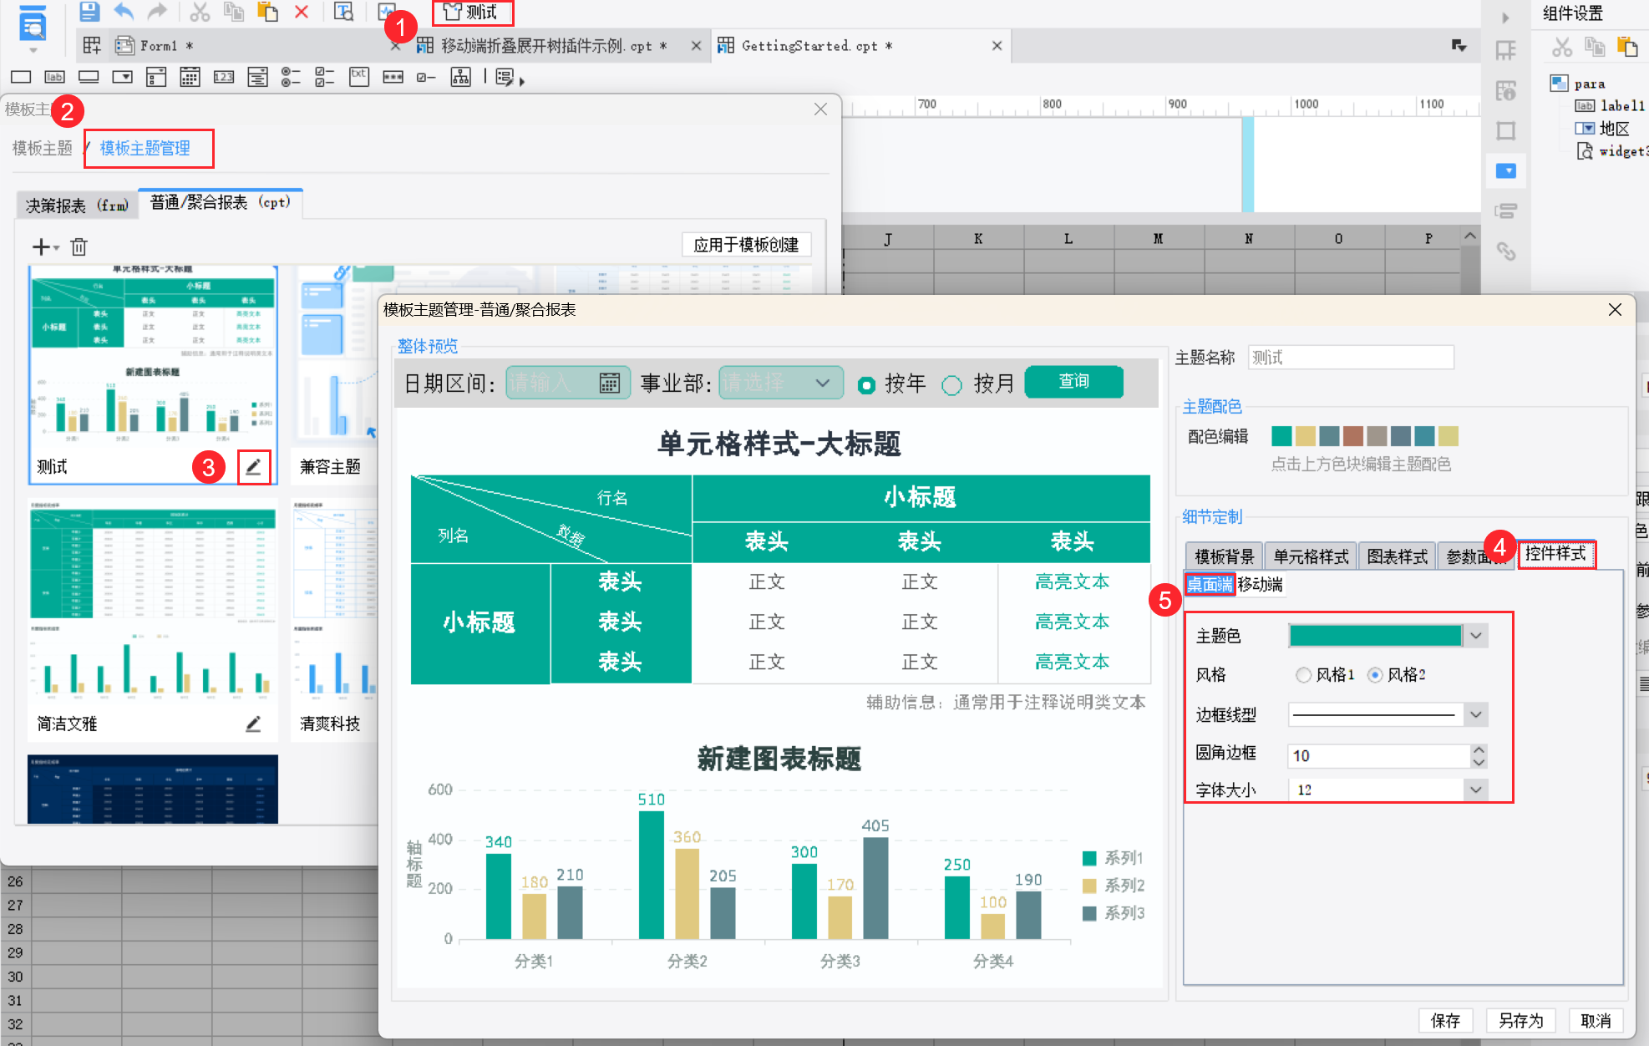Click the red delete X toolbar icon
The image size is (1649, 1046).
pos(302,12)
